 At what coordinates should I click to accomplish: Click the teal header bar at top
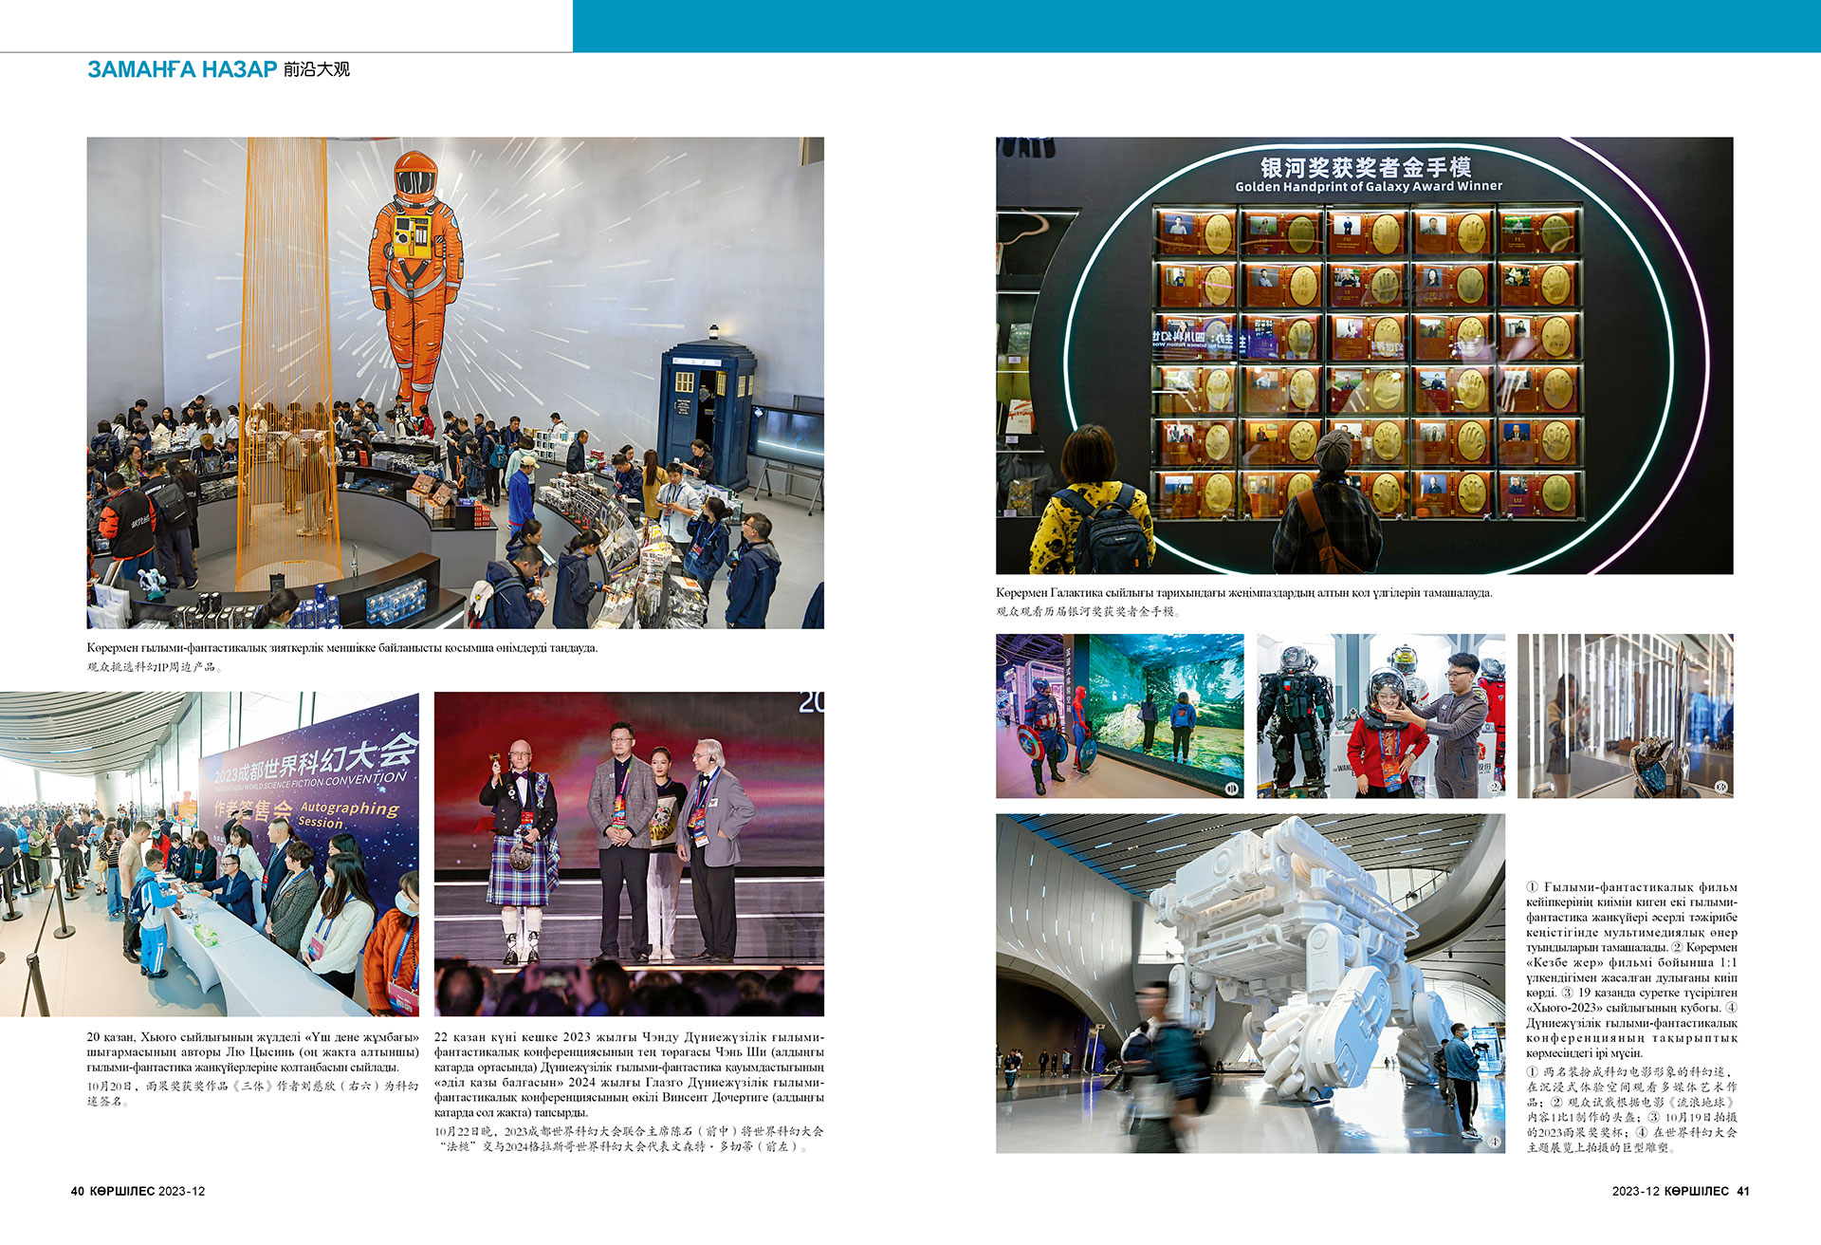click(1195, 26)
